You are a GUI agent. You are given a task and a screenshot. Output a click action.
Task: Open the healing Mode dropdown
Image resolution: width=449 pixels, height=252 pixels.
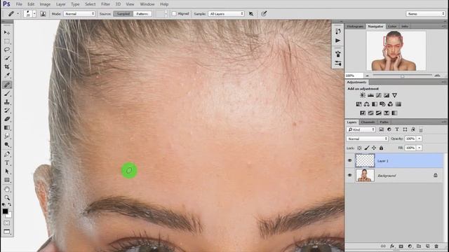79,14
